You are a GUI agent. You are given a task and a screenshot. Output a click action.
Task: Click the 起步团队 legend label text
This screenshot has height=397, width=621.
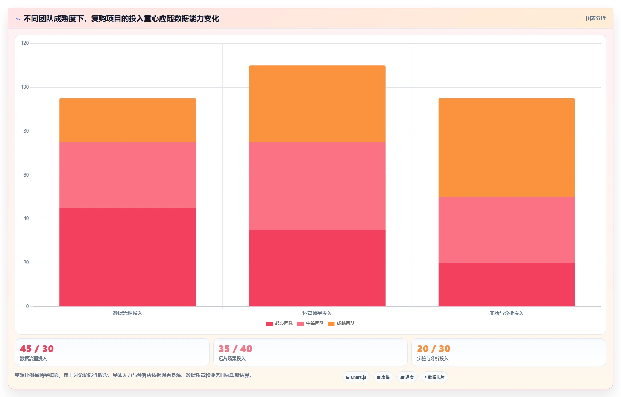284,323
